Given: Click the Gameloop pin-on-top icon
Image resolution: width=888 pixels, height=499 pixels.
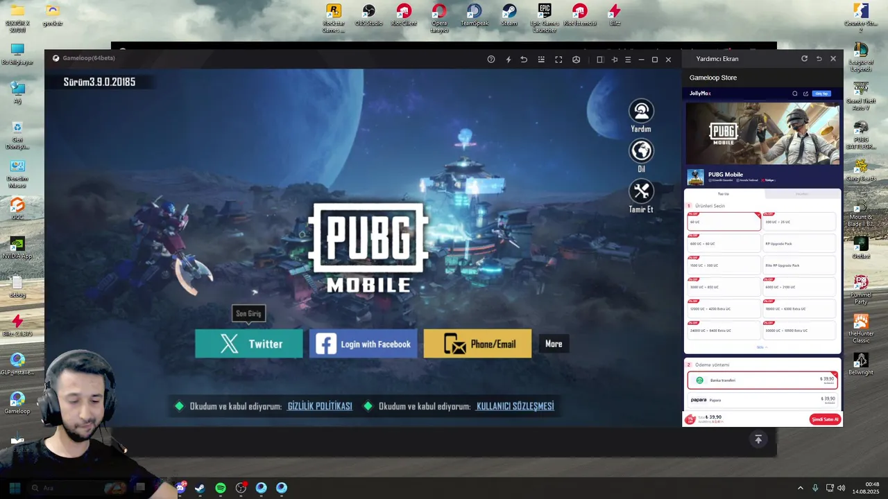Looking at the screenshot, I should (614, 60).
